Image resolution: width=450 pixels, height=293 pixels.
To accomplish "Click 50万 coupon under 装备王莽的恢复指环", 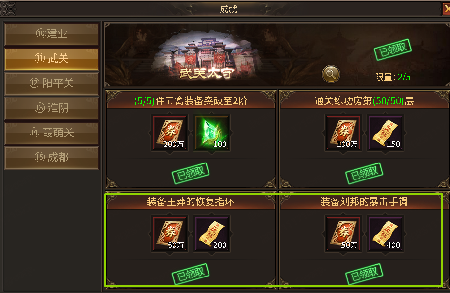I will pyautogui.click(x=170, y=234).
